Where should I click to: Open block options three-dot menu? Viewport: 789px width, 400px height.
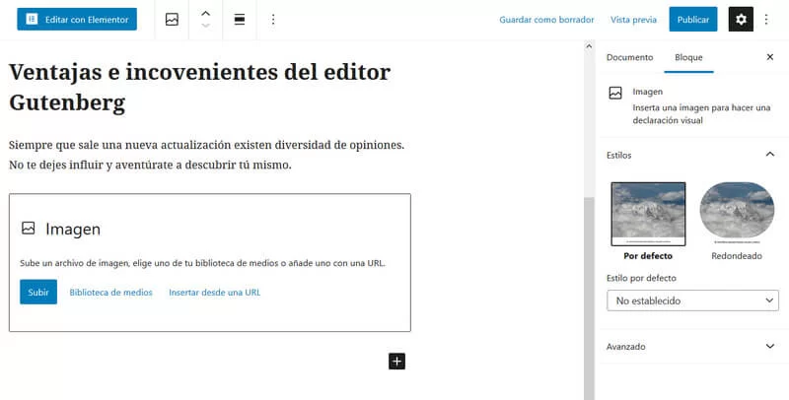pos(273,20)
